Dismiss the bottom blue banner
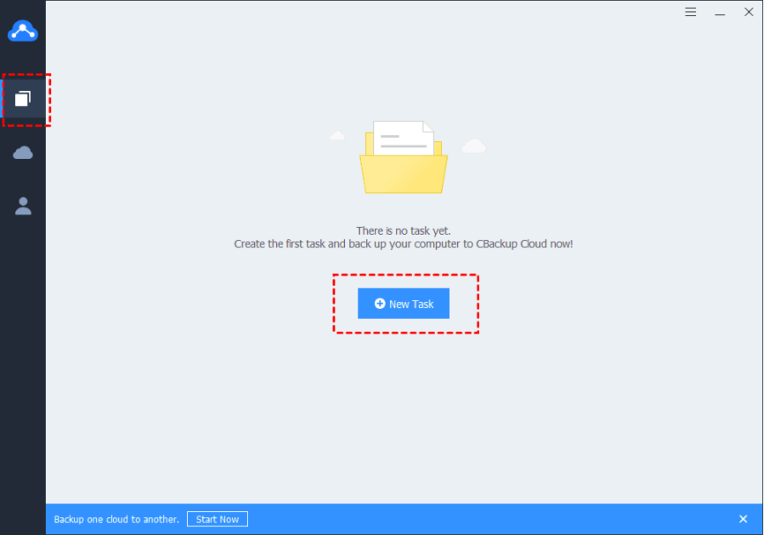 pos(743,519)
